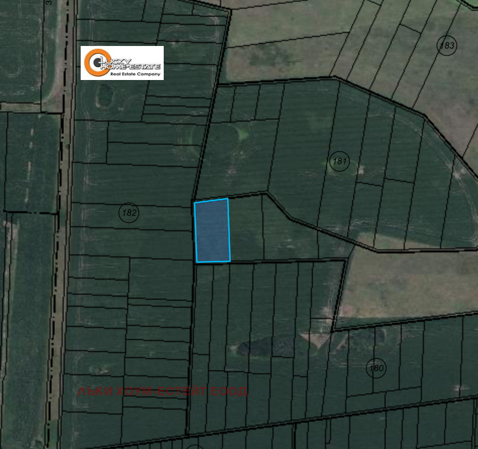The height and width of the screenshot is (449, 478).
Task: Click the Lucky Home-Estate logo banner
Action: tap(122, 63)
